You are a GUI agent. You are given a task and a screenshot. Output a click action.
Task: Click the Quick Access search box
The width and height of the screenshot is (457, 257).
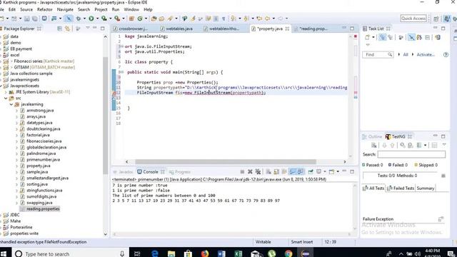click(x=413, y=19)
